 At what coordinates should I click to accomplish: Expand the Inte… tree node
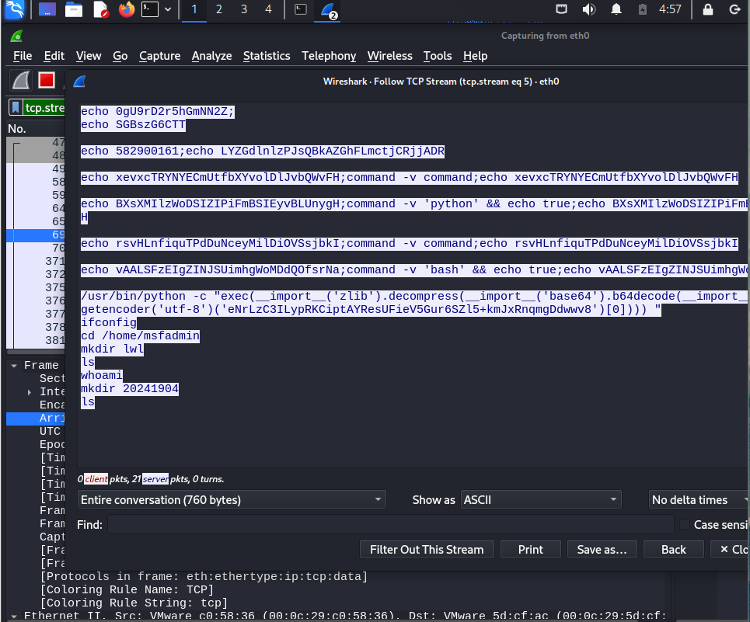tap(30, 392)
